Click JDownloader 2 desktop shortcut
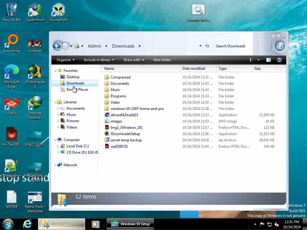 coord(35,77)
